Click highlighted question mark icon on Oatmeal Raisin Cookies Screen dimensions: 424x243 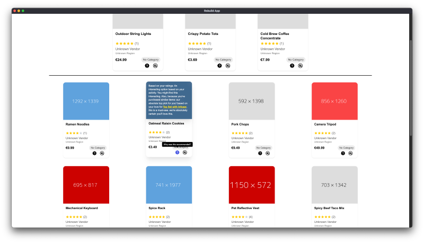[177, 152]
